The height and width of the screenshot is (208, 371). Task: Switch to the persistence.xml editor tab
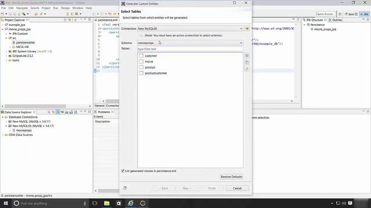[107, 20]
